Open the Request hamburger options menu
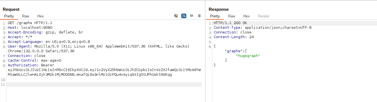Screen dimensions: 377x102 click(199, 16)
